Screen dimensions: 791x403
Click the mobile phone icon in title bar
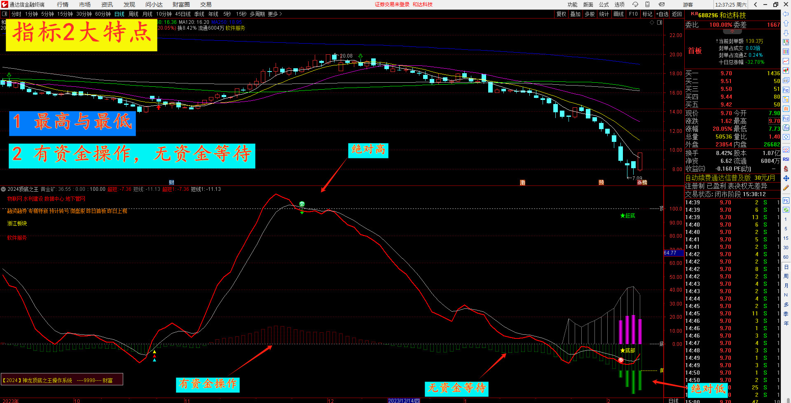point(647,5)
